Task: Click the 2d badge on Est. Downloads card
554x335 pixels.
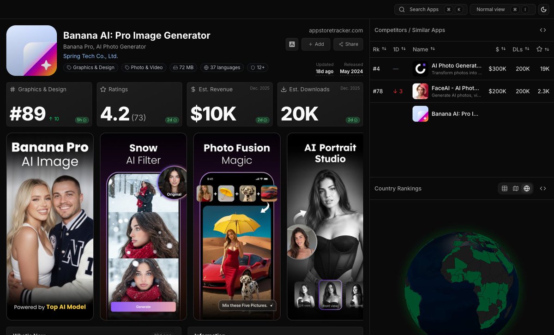Action: click(x=353, y=120)
